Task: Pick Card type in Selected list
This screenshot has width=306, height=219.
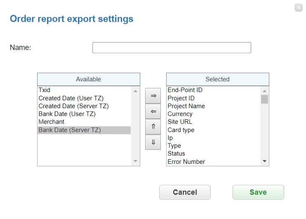Action: pos(181,130)
